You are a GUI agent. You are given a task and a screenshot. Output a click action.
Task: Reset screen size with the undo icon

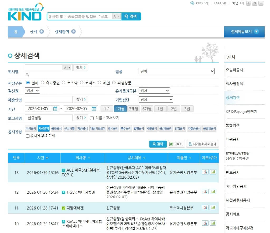254,3
